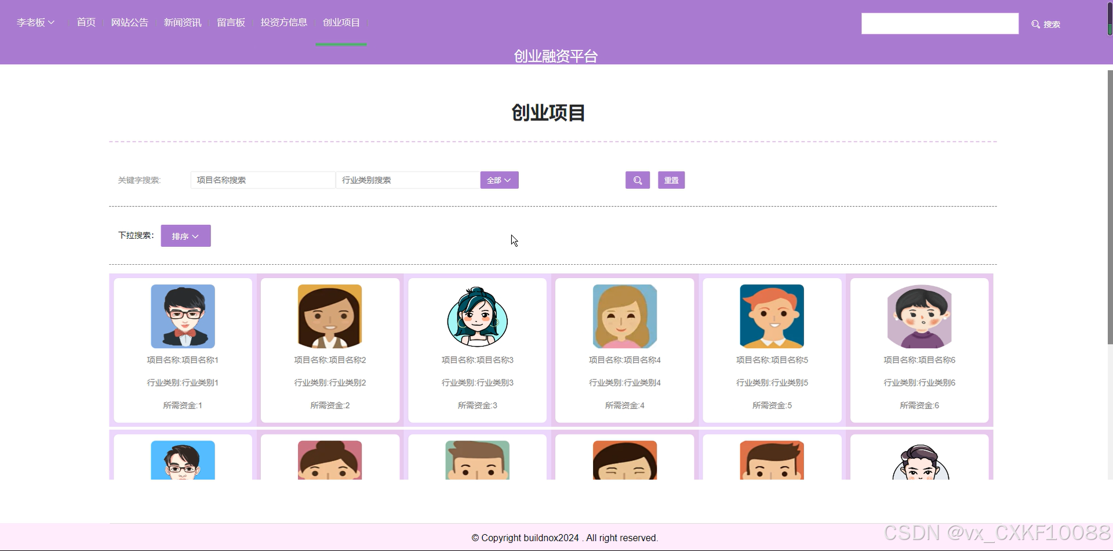Open the 李老板 user dropdown
1113x551 pixels.
point(35,23)
